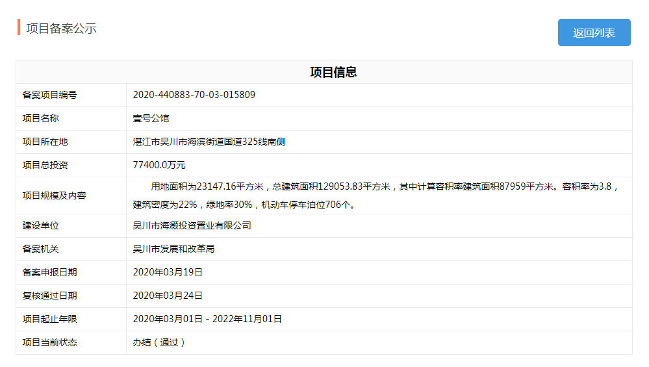This screenshot has height=367, width=649.
Task: Select status value 办结（通过）
Action: [159, 342]
